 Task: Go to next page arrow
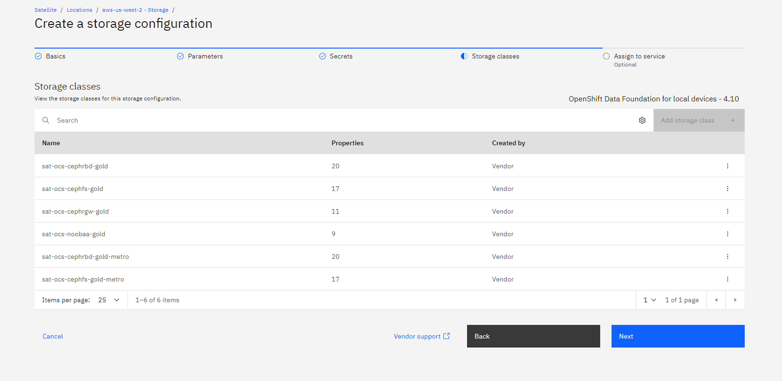(735, 300)
